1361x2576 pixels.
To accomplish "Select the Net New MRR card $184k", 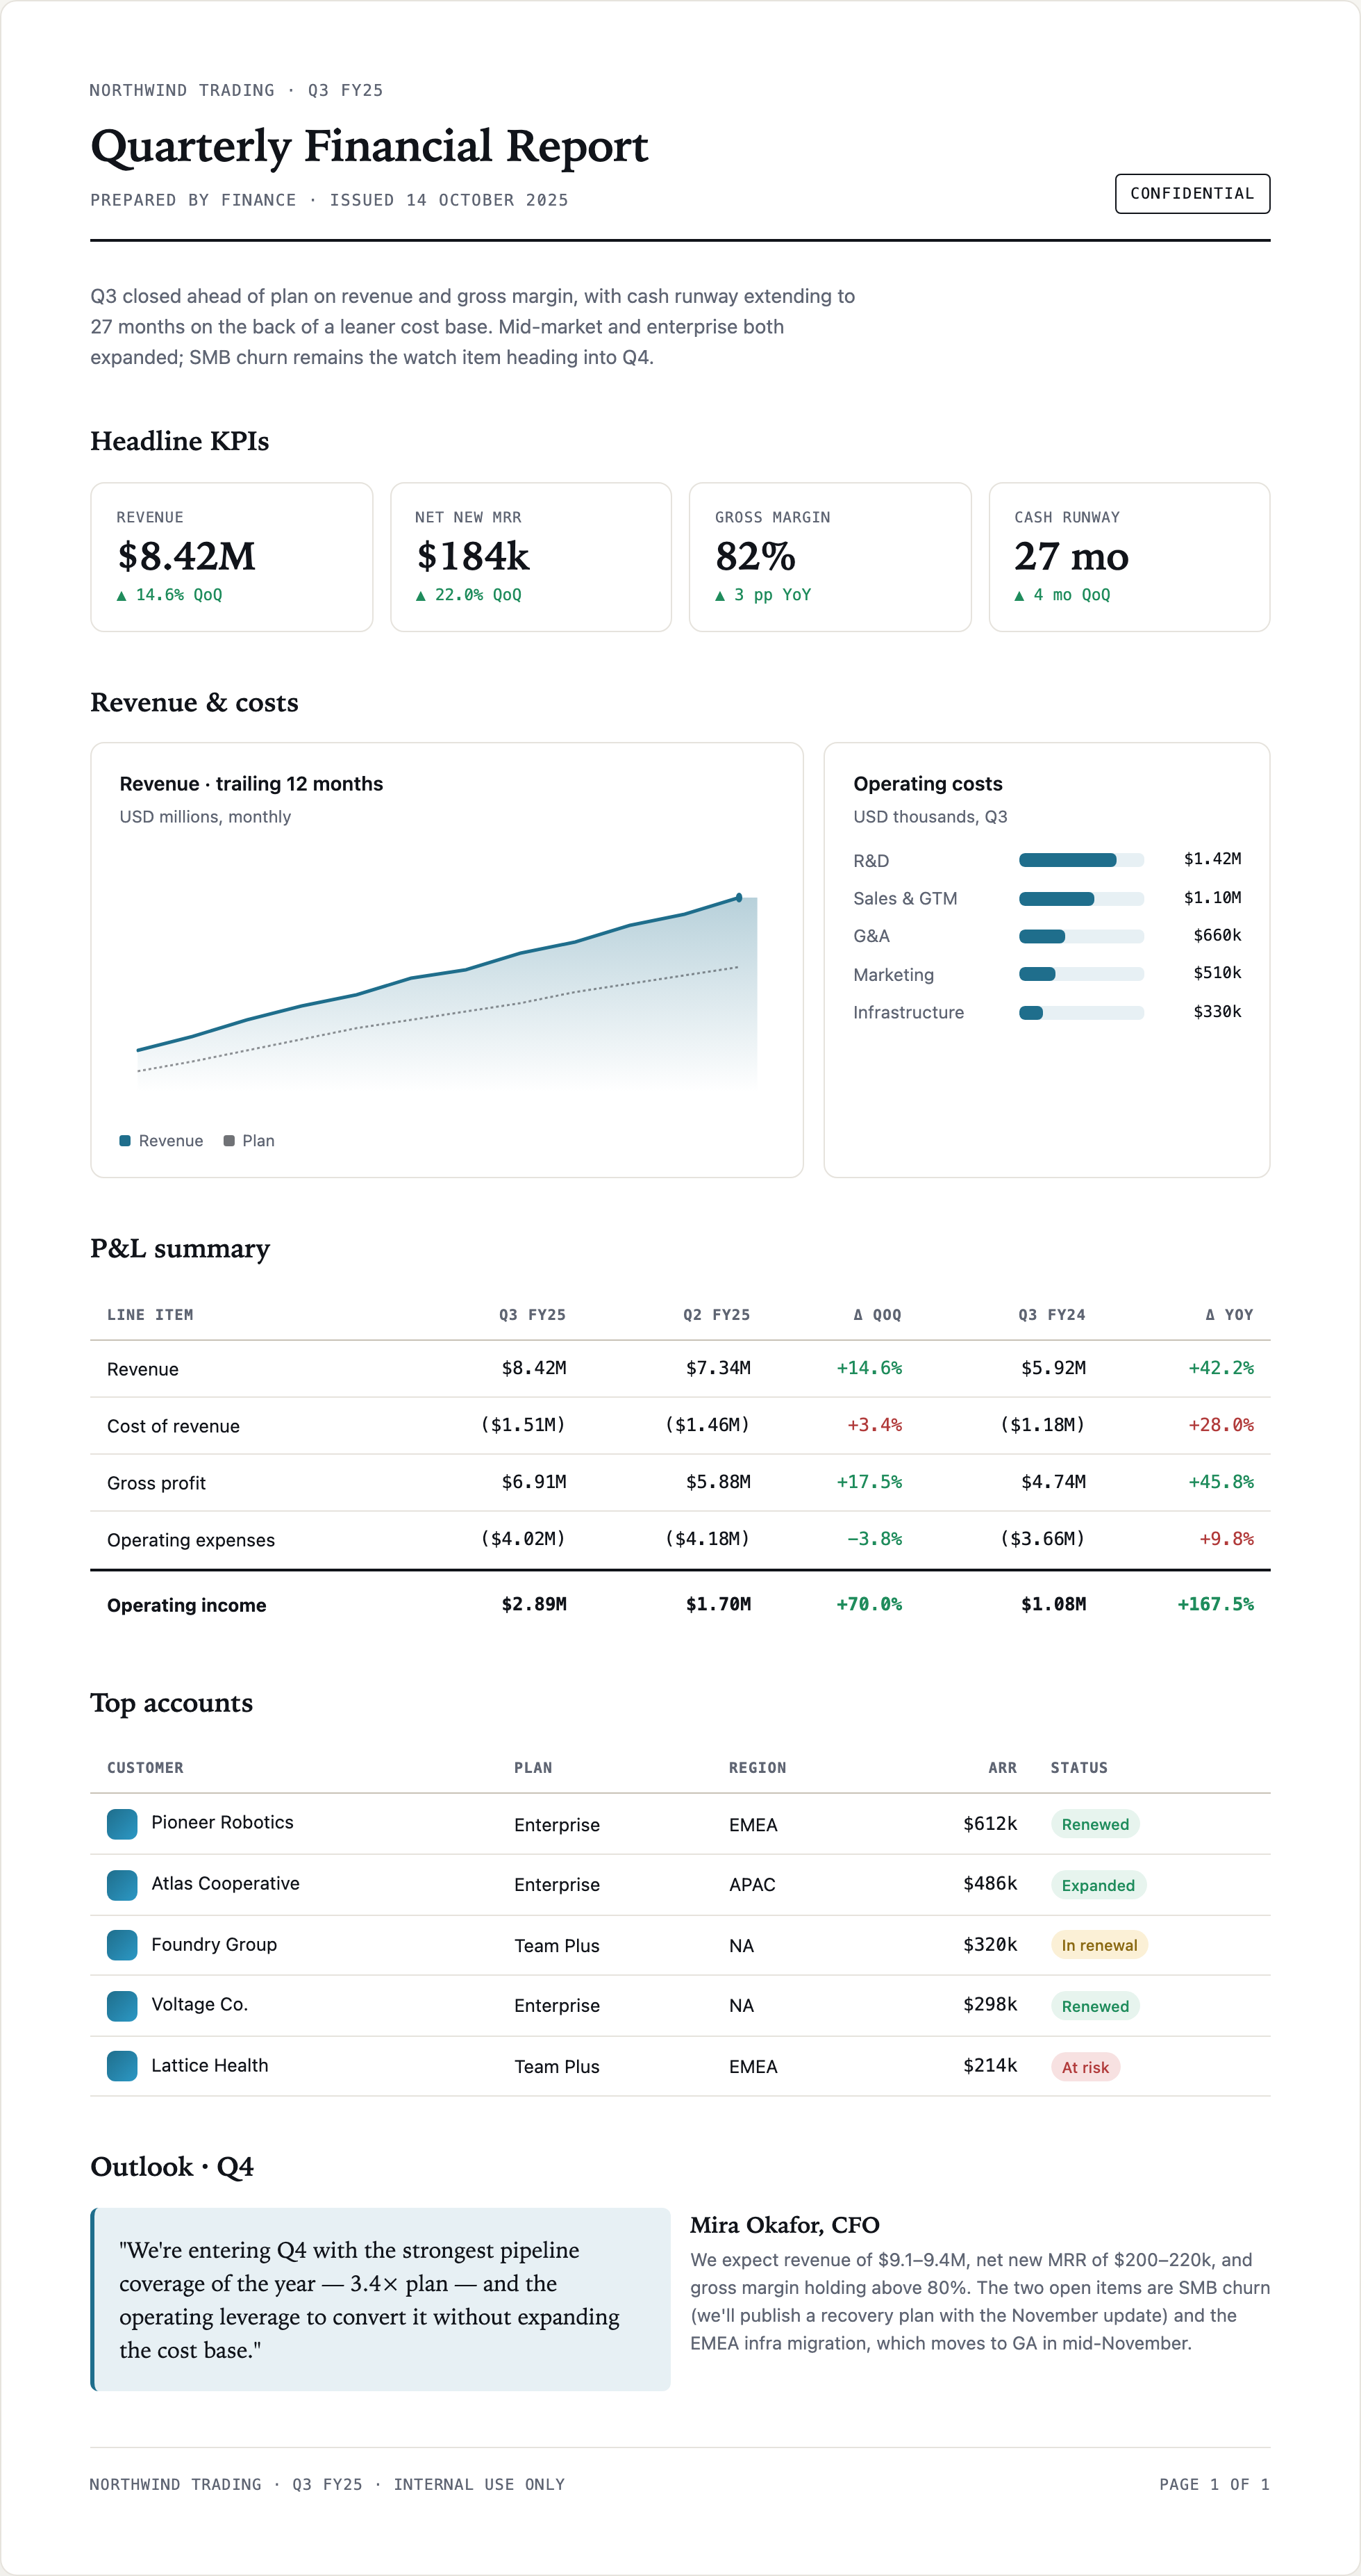I will point(531,557).
